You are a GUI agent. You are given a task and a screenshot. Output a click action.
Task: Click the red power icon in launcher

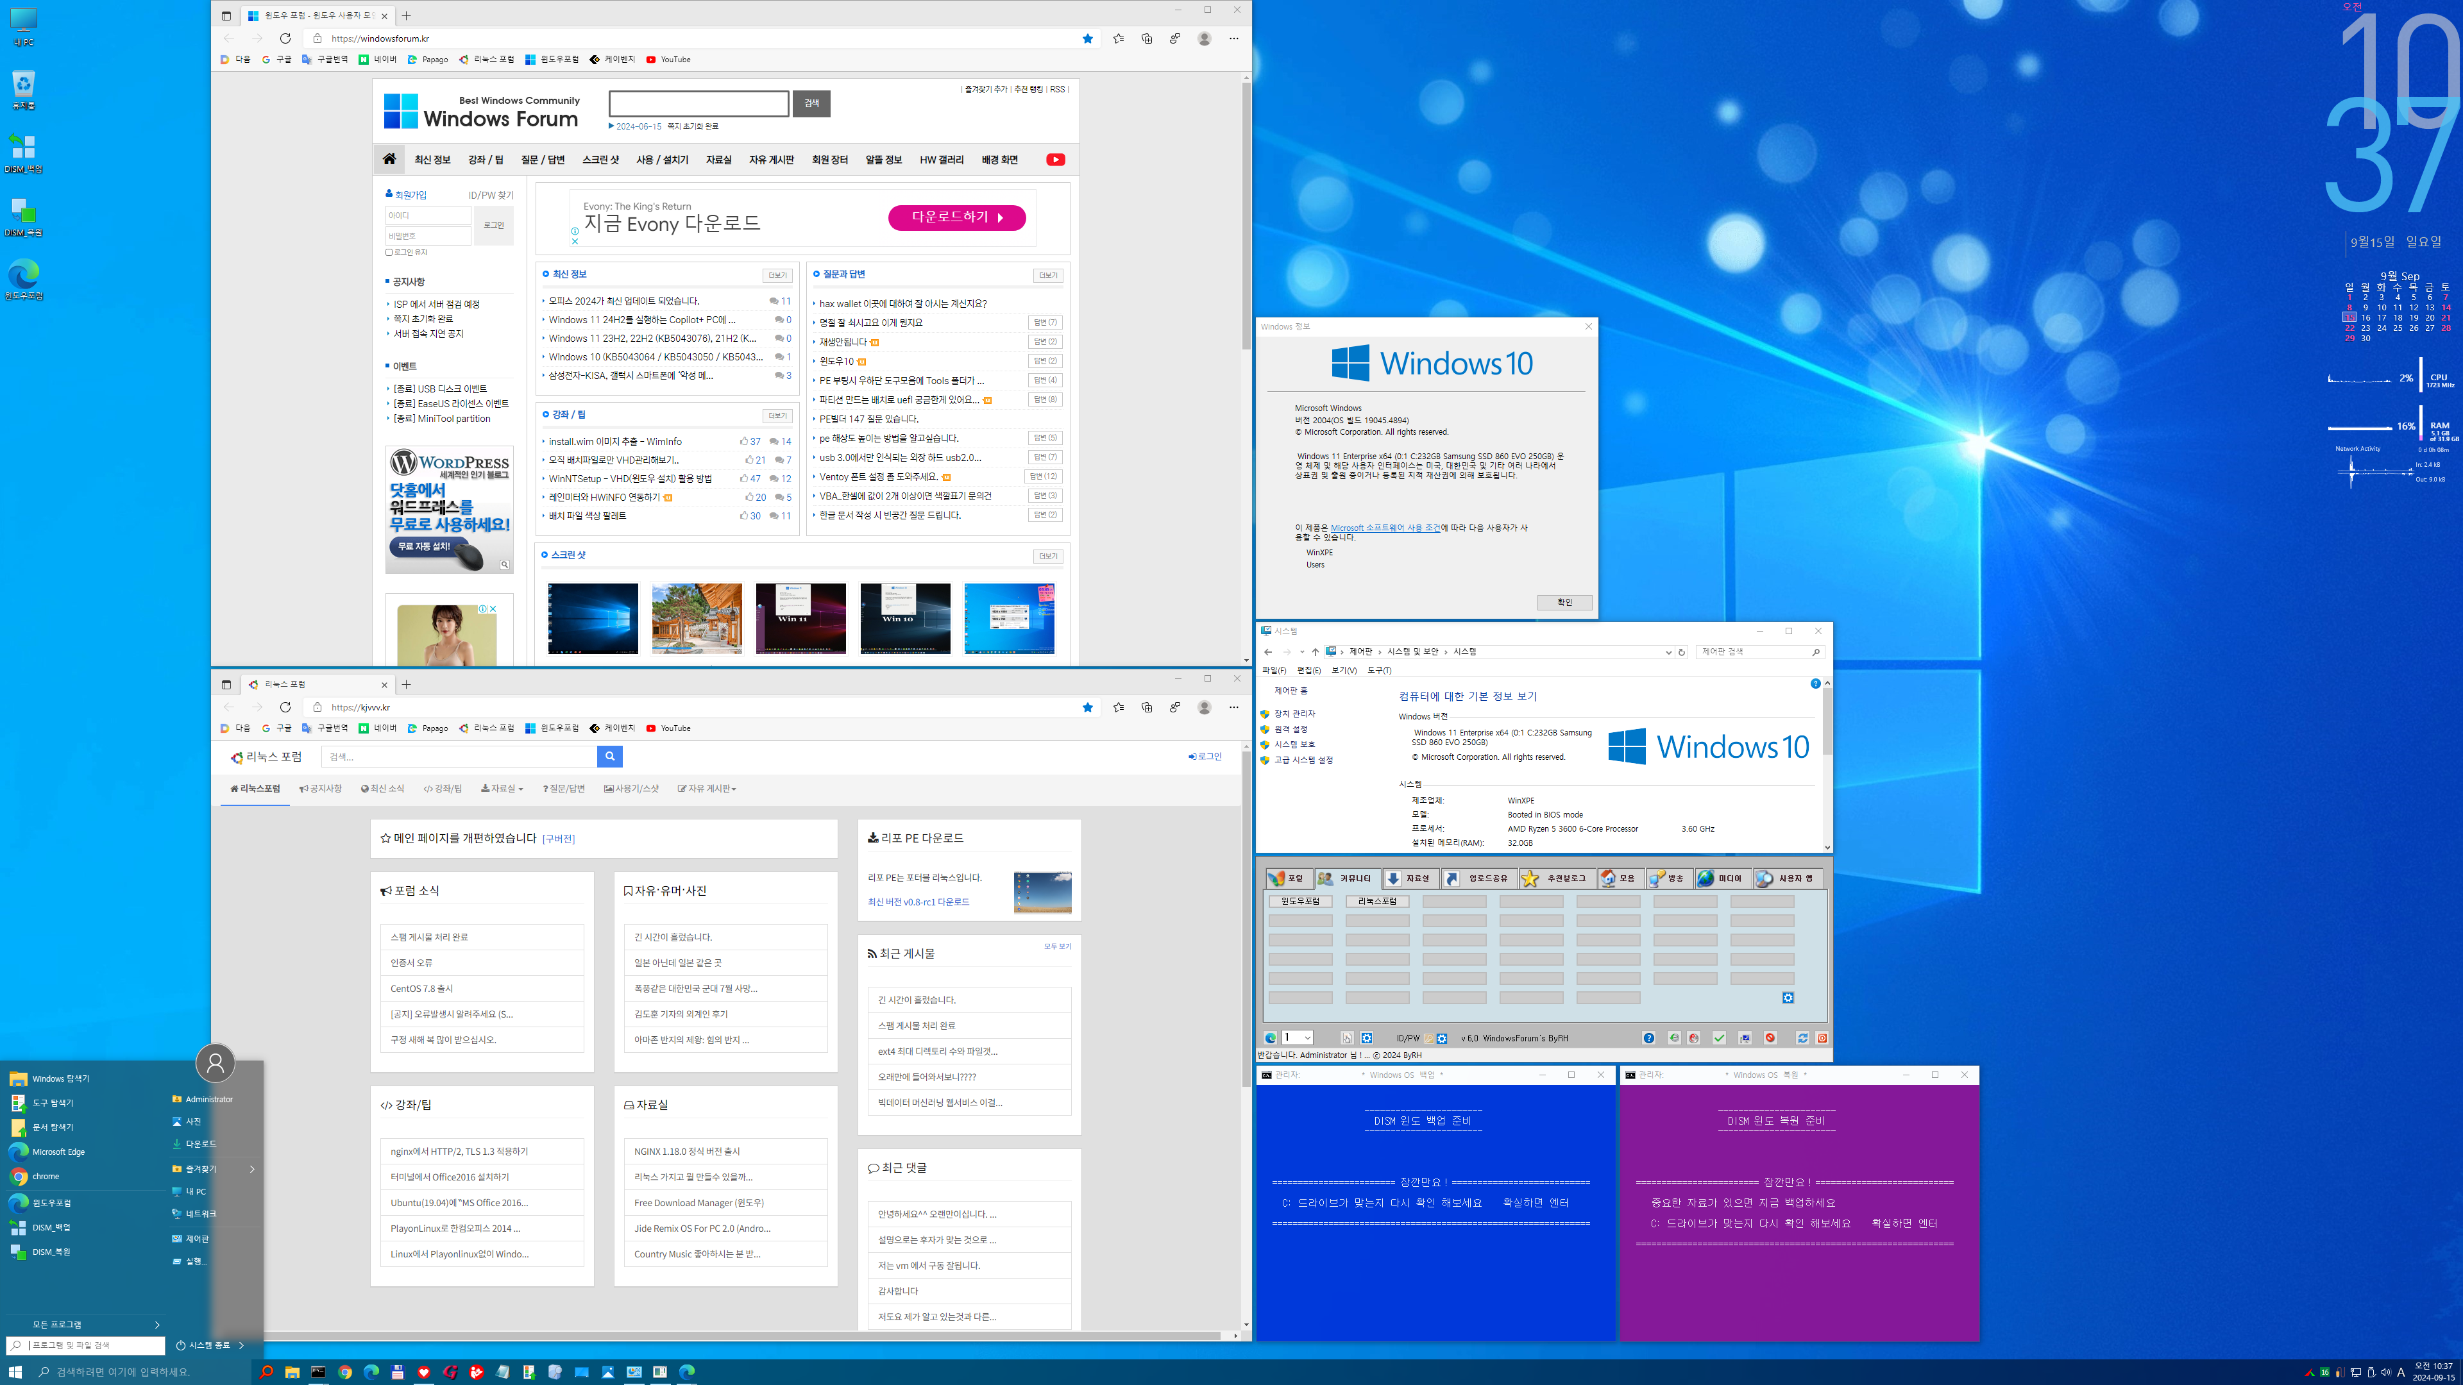(1822, 1038)
